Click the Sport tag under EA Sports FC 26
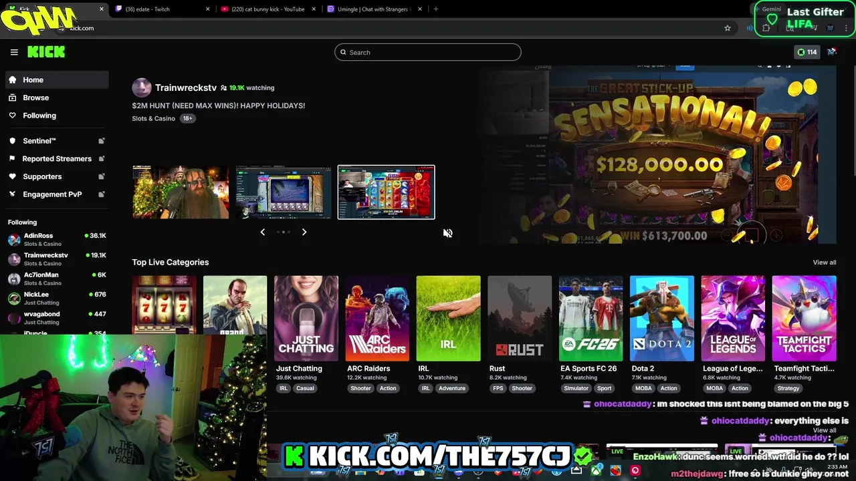Viewport: 856px width, 481px height. pos(605,388)
